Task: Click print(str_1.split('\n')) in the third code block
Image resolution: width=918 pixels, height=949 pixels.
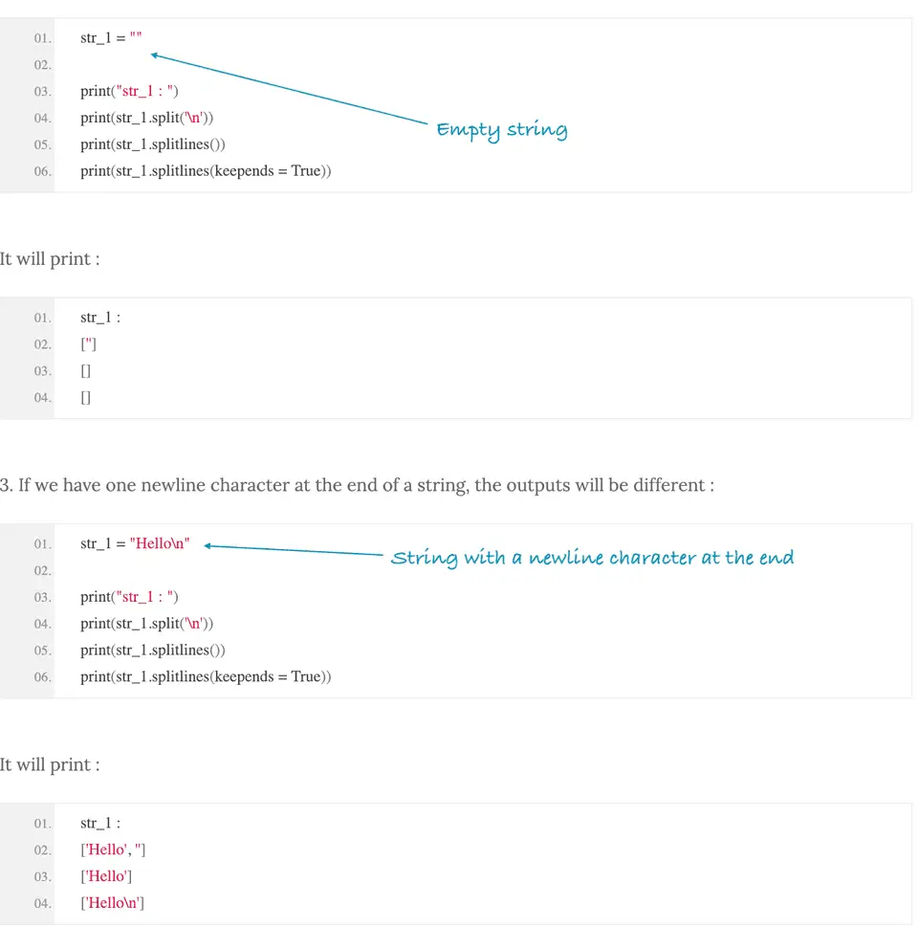Action: pos(146,624)
